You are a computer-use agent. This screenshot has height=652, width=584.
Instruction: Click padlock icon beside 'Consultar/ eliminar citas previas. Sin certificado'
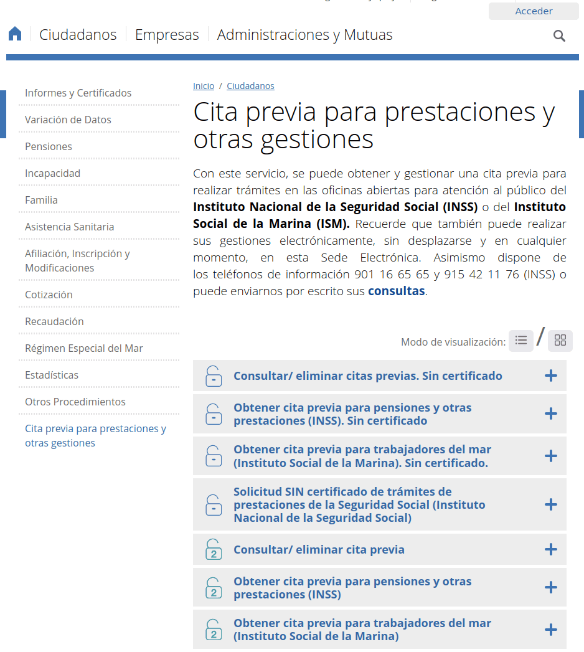(214, 376)
